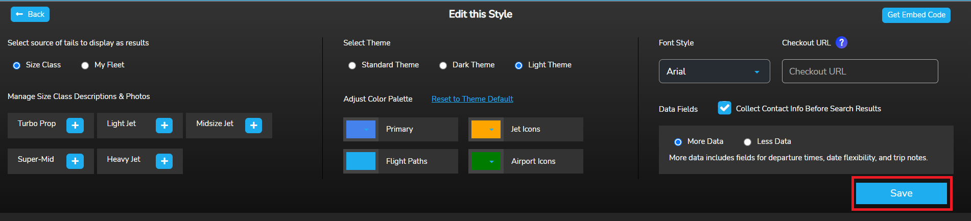Switch to Standard Theme
The image size is (971, 221).
pos(352,65)
